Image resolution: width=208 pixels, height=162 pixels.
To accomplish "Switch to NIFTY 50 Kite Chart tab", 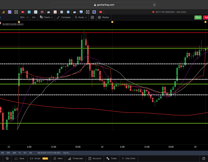I will (x=169, y=12).
